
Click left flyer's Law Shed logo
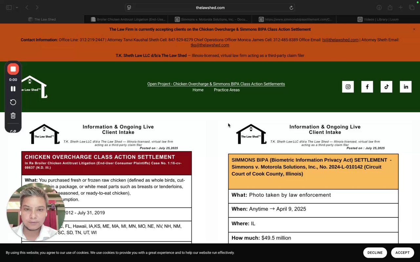45,134
